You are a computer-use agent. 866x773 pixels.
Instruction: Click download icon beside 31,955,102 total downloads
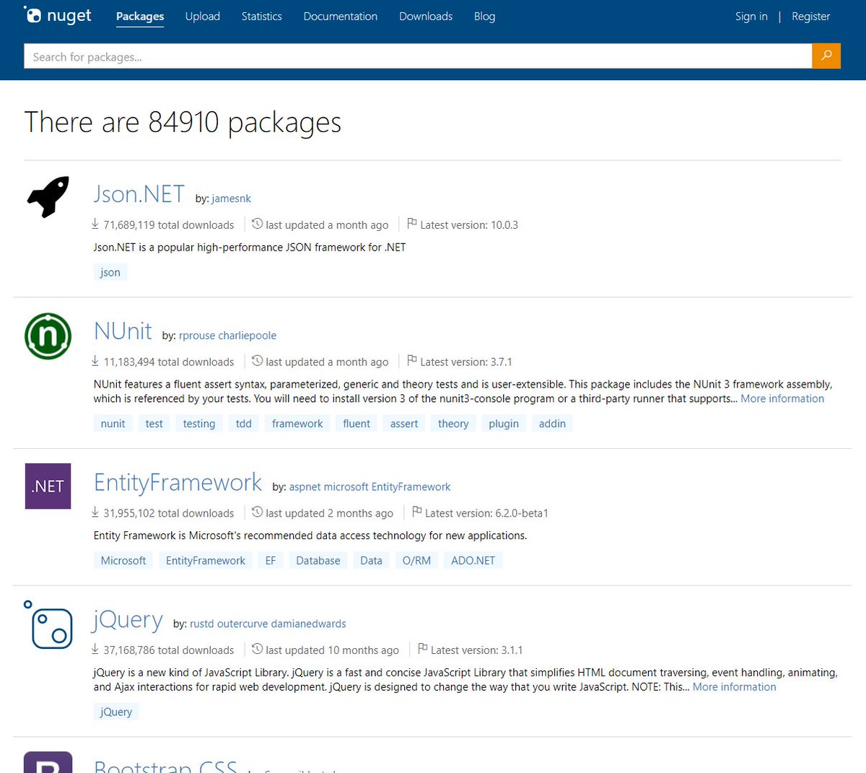coord(95,512)
